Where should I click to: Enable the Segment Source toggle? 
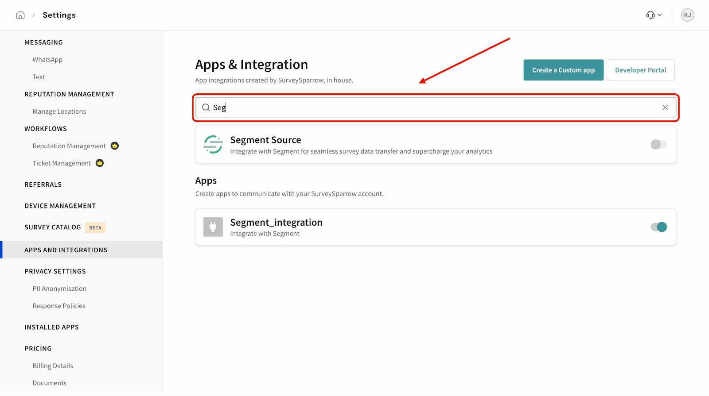658,145
